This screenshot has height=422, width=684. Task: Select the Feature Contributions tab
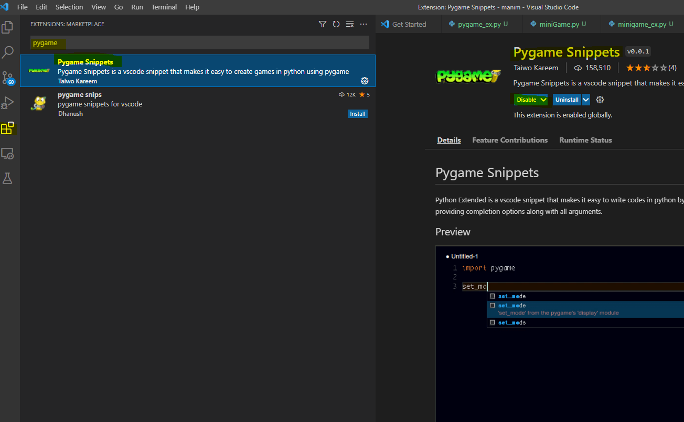[510, 140]
